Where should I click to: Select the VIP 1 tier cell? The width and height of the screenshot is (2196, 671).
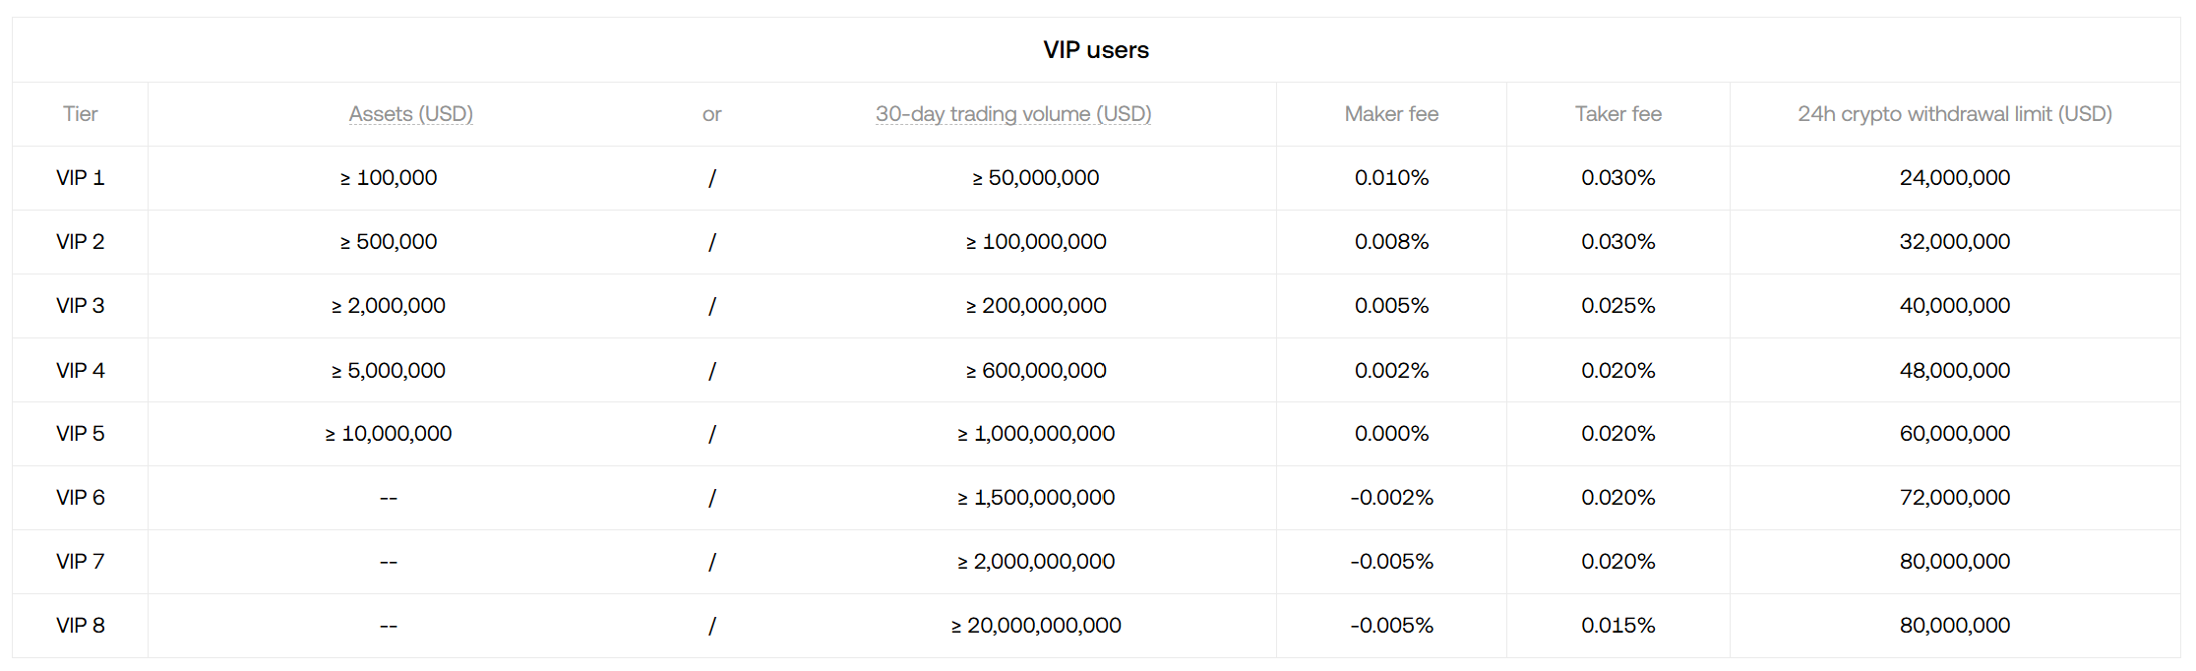point(80,178)
